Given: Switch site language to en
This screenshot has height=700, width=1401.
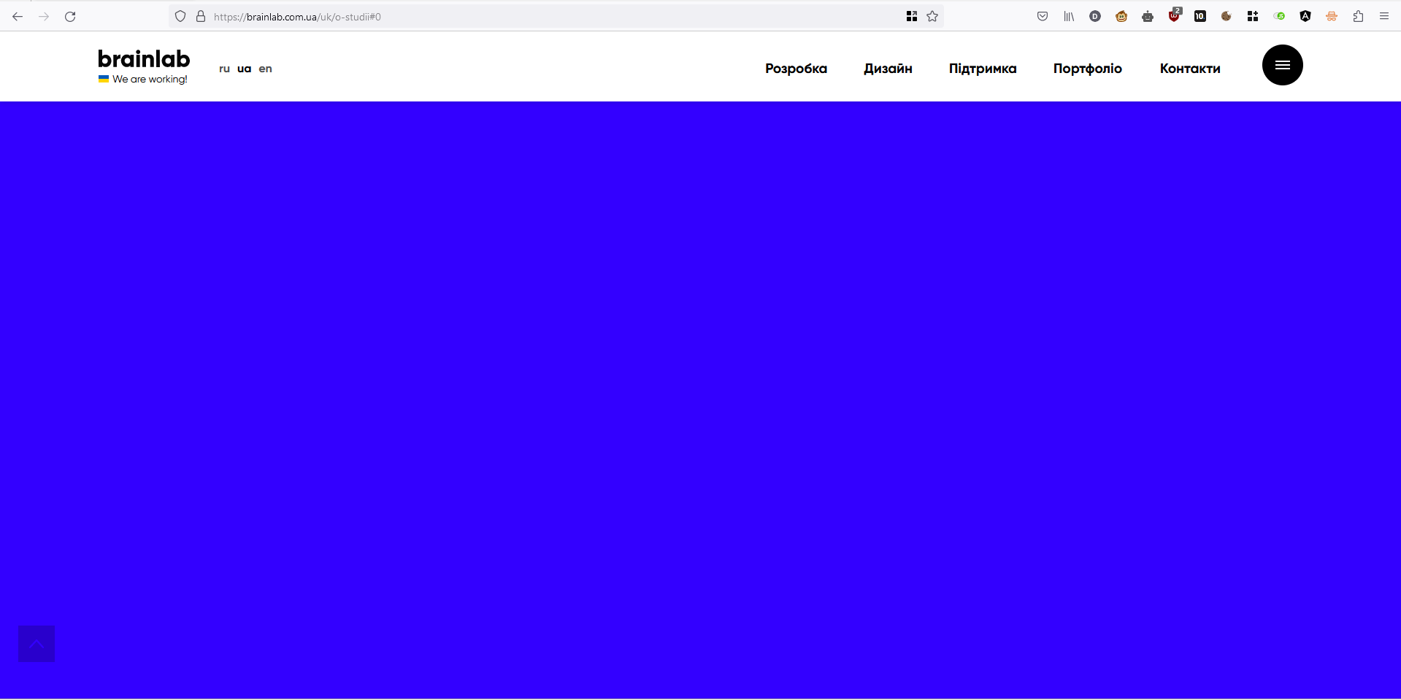Looking at the screenshot, I should tap(265, 69).
